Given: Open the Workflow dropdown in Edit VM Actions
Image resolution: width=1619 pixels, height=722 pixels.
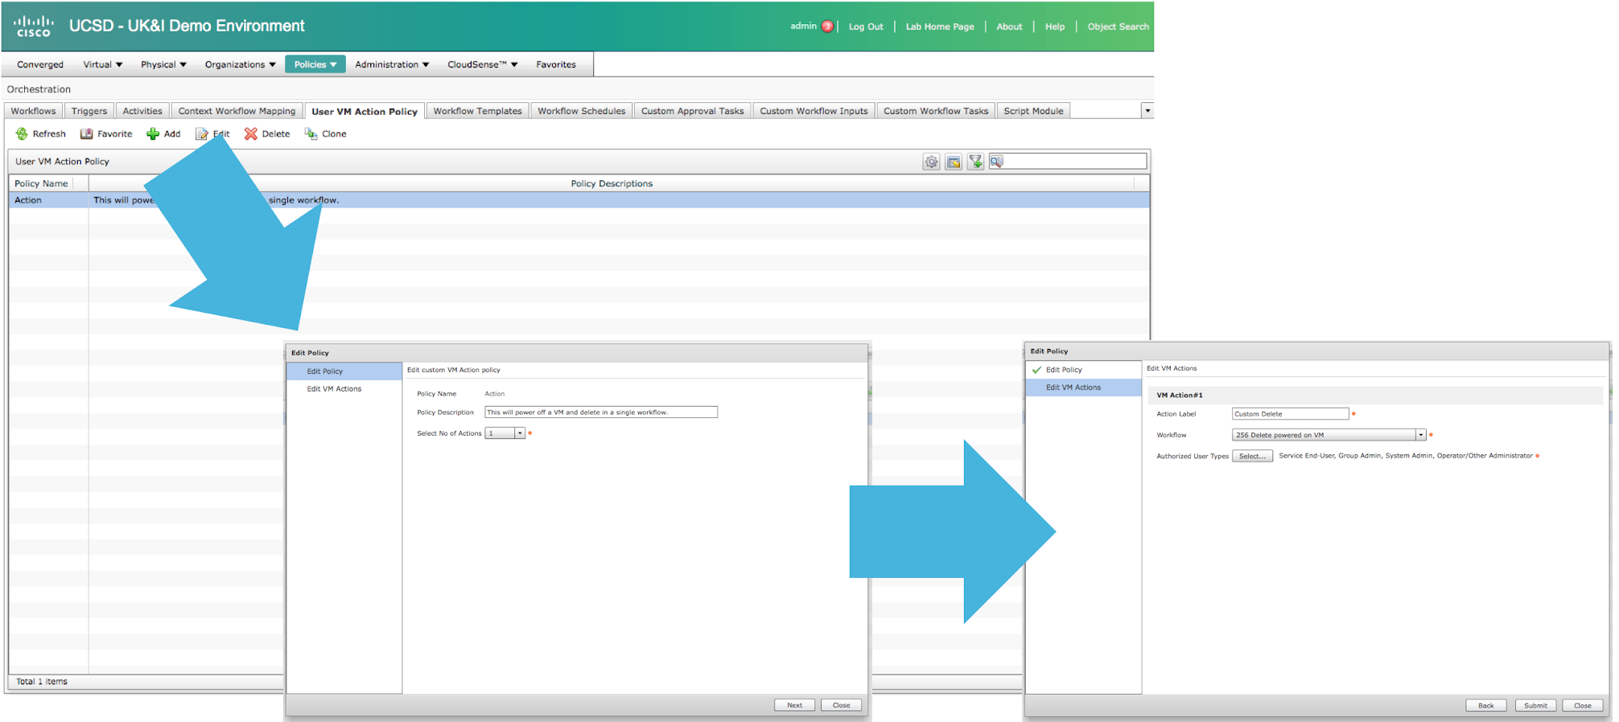Looking at the screenshot, I should tap(1420, 435).
